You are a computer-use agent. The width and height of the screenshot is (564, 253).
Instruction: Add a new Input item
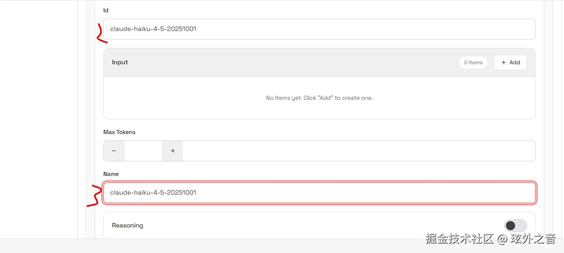[510, 62]
